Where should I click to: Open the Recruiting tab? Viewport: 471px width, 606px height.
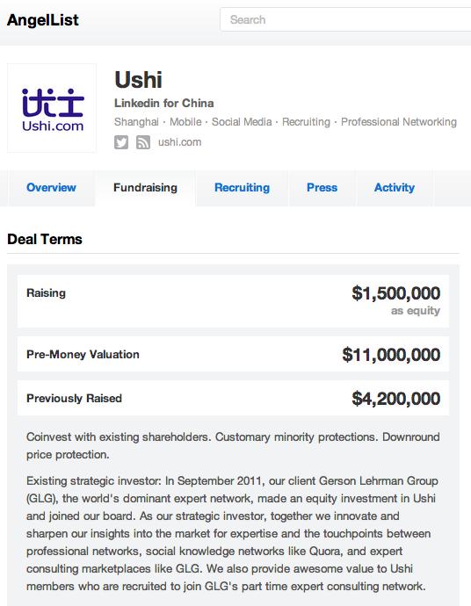click(x=242, y=188)
